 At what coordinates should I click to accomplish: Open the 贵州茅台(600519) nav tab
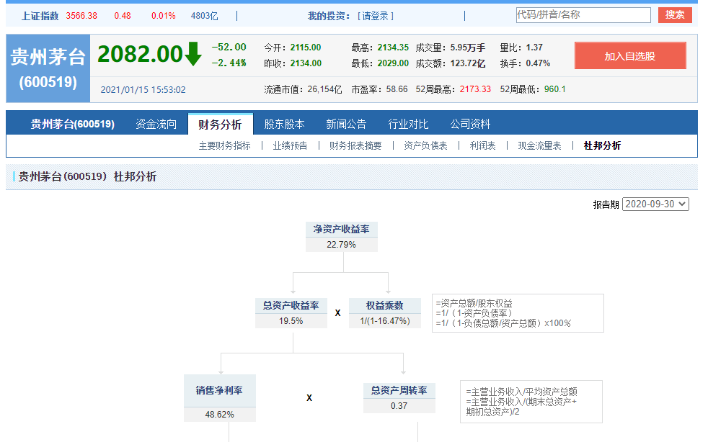[72, 124]
